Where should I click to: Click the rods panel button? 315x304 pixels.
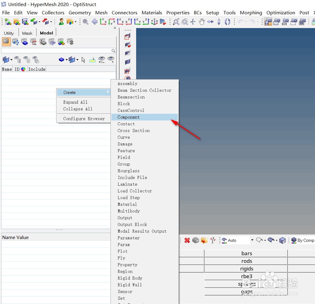pyautogui.click(x=246, y=261)
